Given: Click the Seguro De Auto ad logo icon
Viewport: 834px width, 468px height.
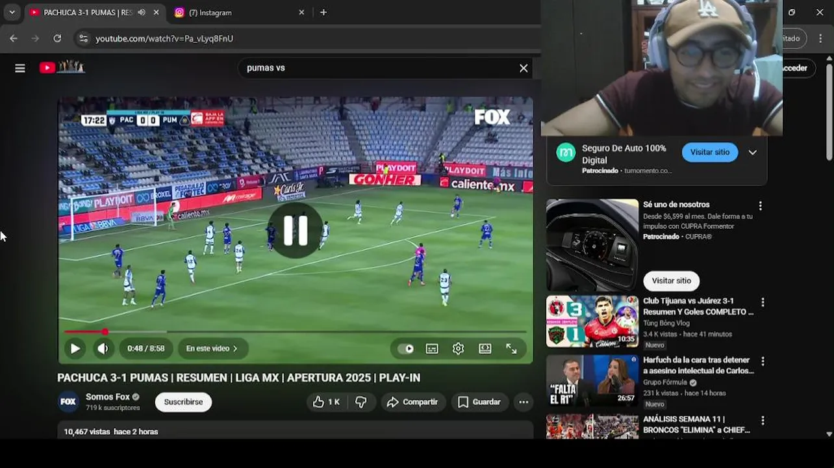Looking at the screenshot, I should (566, 153).
